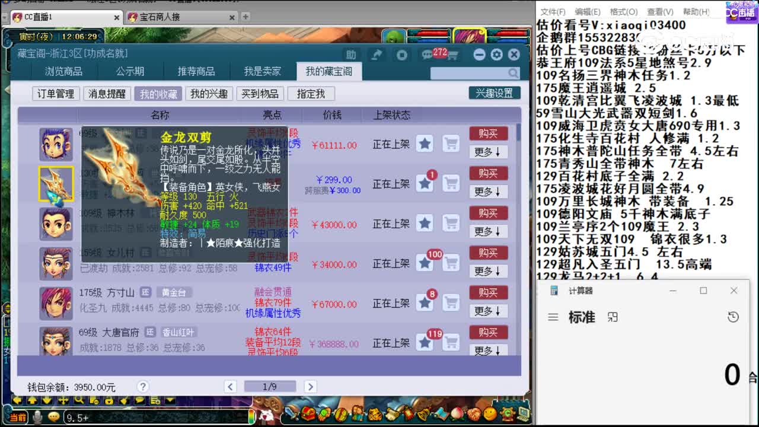Expand 更多 on ¥34000.00 row
Image resolution: width=759 pixels, height=427 pixels.
point(488,272)
